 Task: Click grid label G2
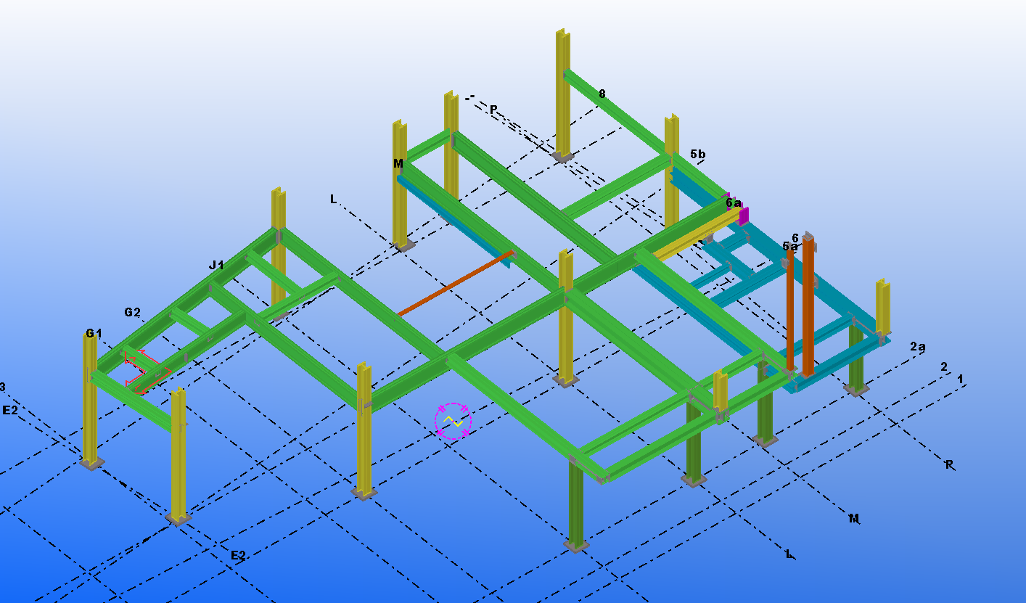(132, 313)
